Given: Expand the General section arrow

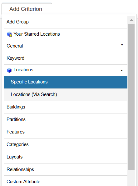Looking at the screenshot, I should click(x=122, y=45).
